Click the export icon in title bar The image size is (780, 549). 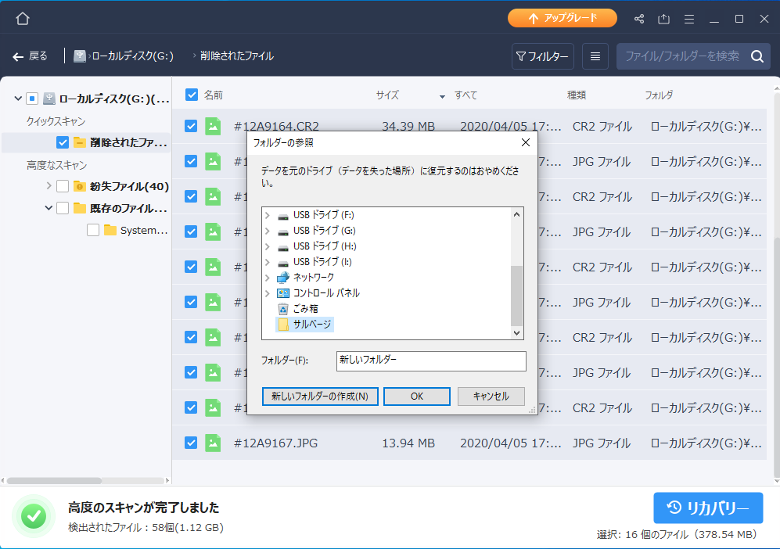(664, 19)
